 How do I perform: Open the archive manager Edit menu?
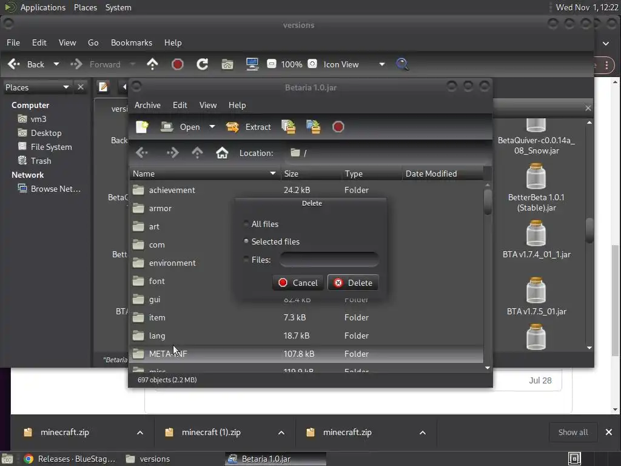(180, 105)
